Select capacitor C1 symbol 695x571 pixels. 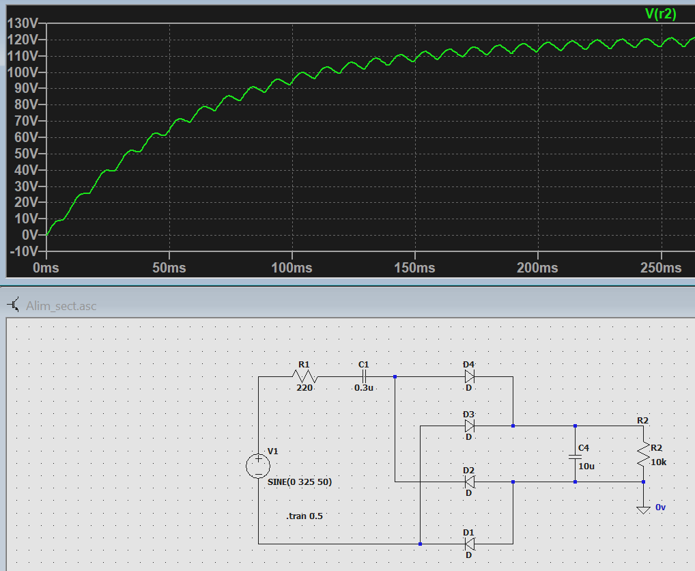364,377
